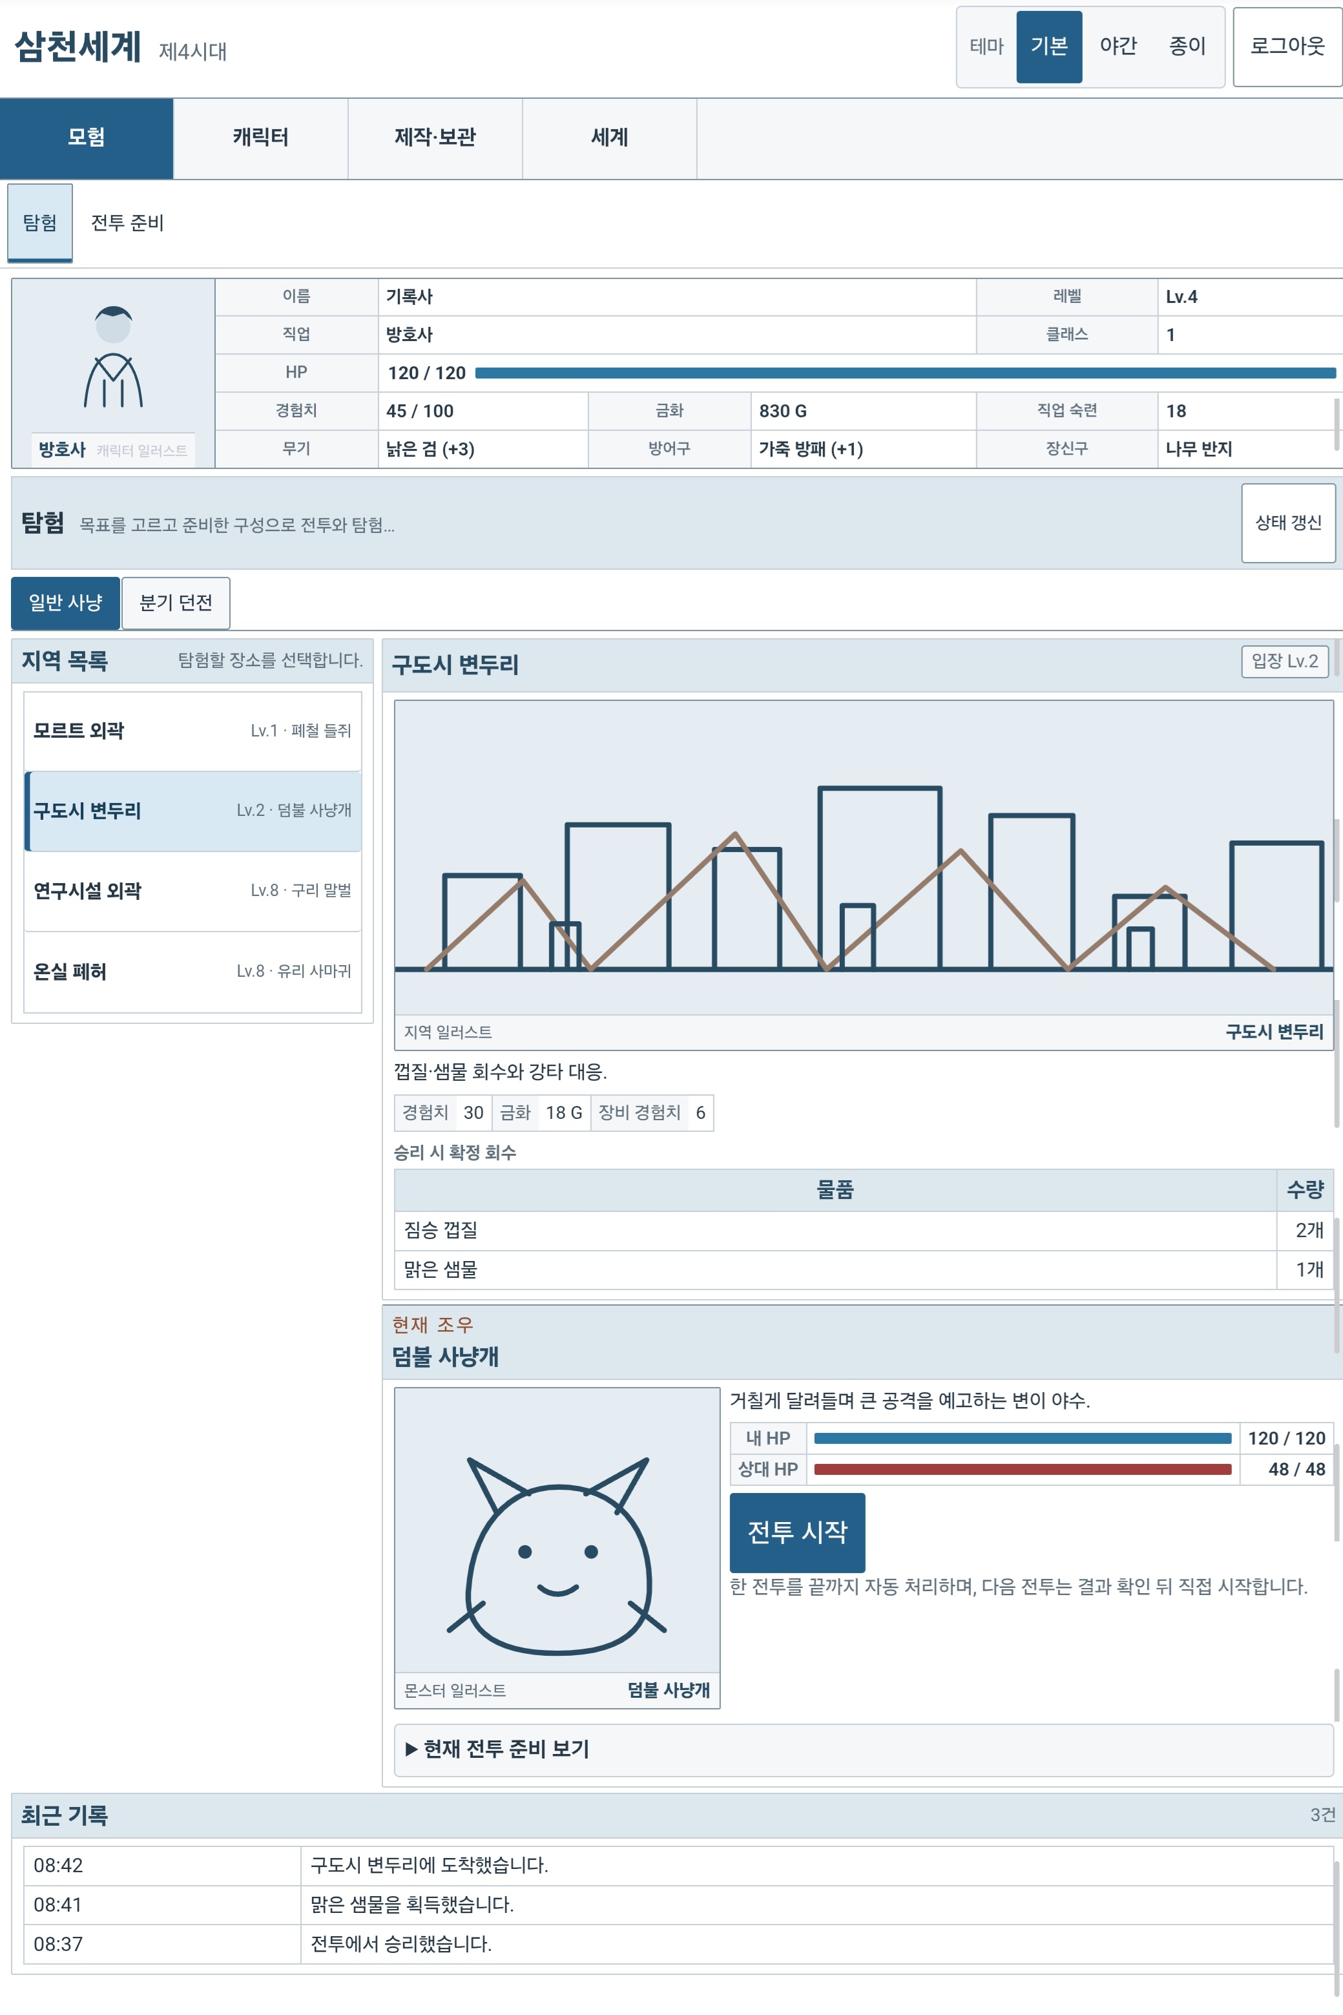This screenshot has width=1343, height=2015.
Task: Click the 장비 경험치 reward chip
Action: pyautogui.click(x=652, y=1112)
